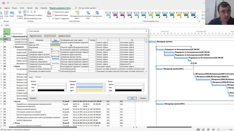Image resolution: width=234 pixels, height=131 pixels.
Task: Open Середина Узор pattern dropdown
Action: tap(104, 87)
